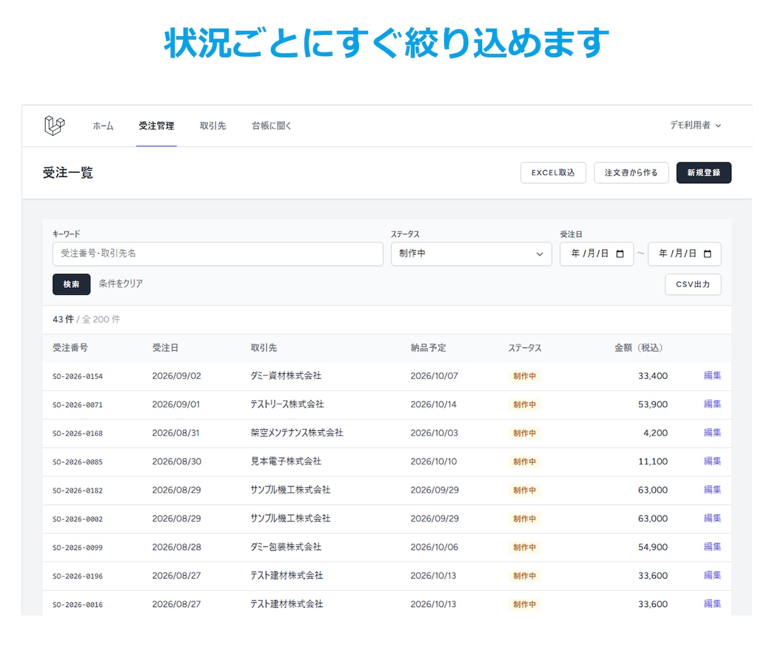The width and height of the screenshot is (774, 645).
Task: Open the 台帳に聞く tab
Action: coord(272,126)
